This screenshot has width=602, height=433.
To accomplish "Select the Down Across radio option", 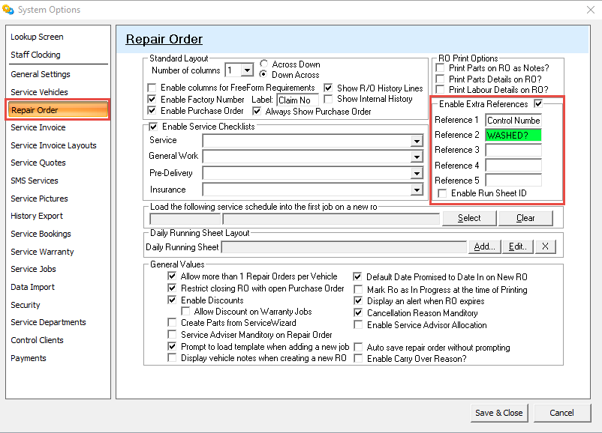I will pos(263,74).
